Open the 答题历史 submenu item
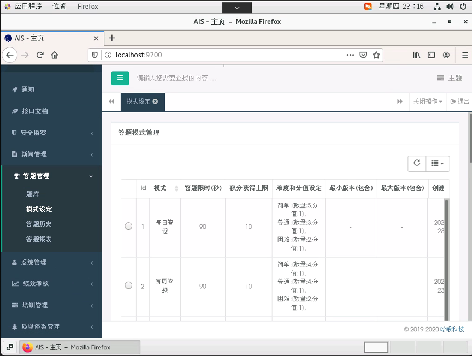The width and height of the screenshot is (473, 357). 39,224
